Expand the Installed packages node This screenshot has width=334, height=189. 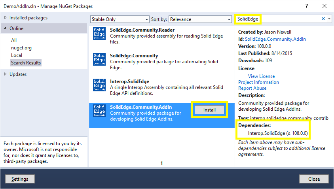tap(5, 18)
